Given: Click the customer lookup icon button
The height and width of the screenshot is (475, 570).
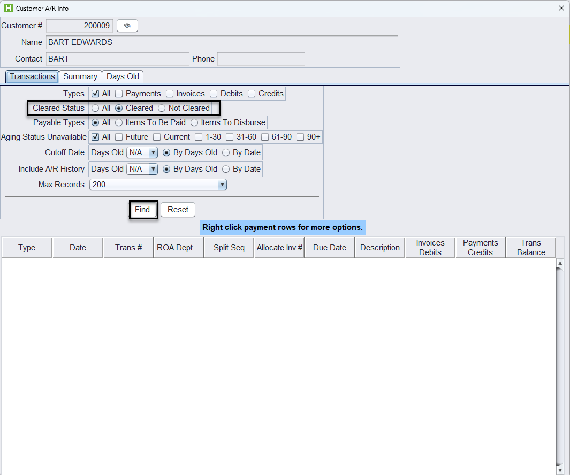Looking at the screenshot, I should tap(127, 26).
